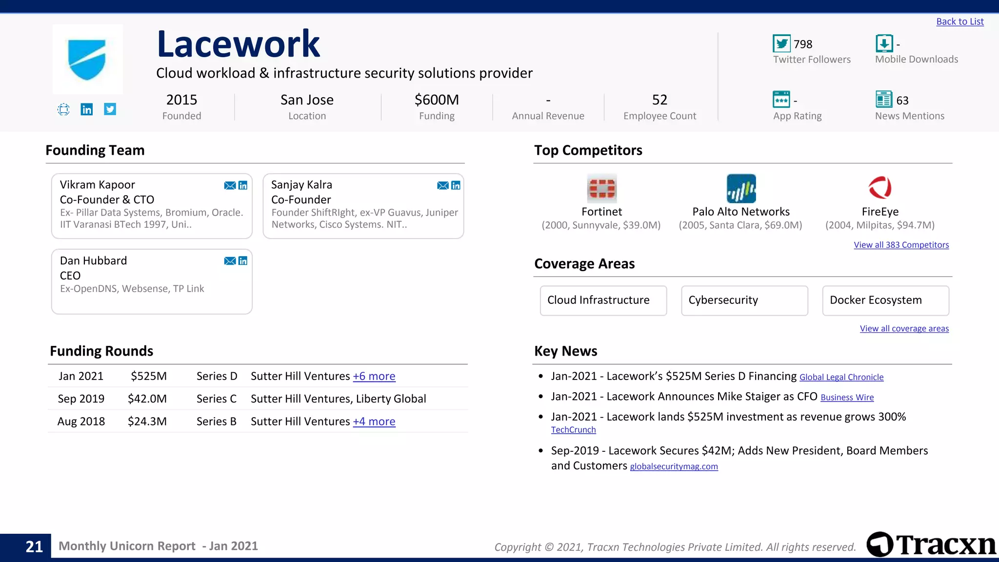Open Vikram Kapoor's LinkedIn icon
Viewport: 999px width, 562px height.
tap(243, 185)
